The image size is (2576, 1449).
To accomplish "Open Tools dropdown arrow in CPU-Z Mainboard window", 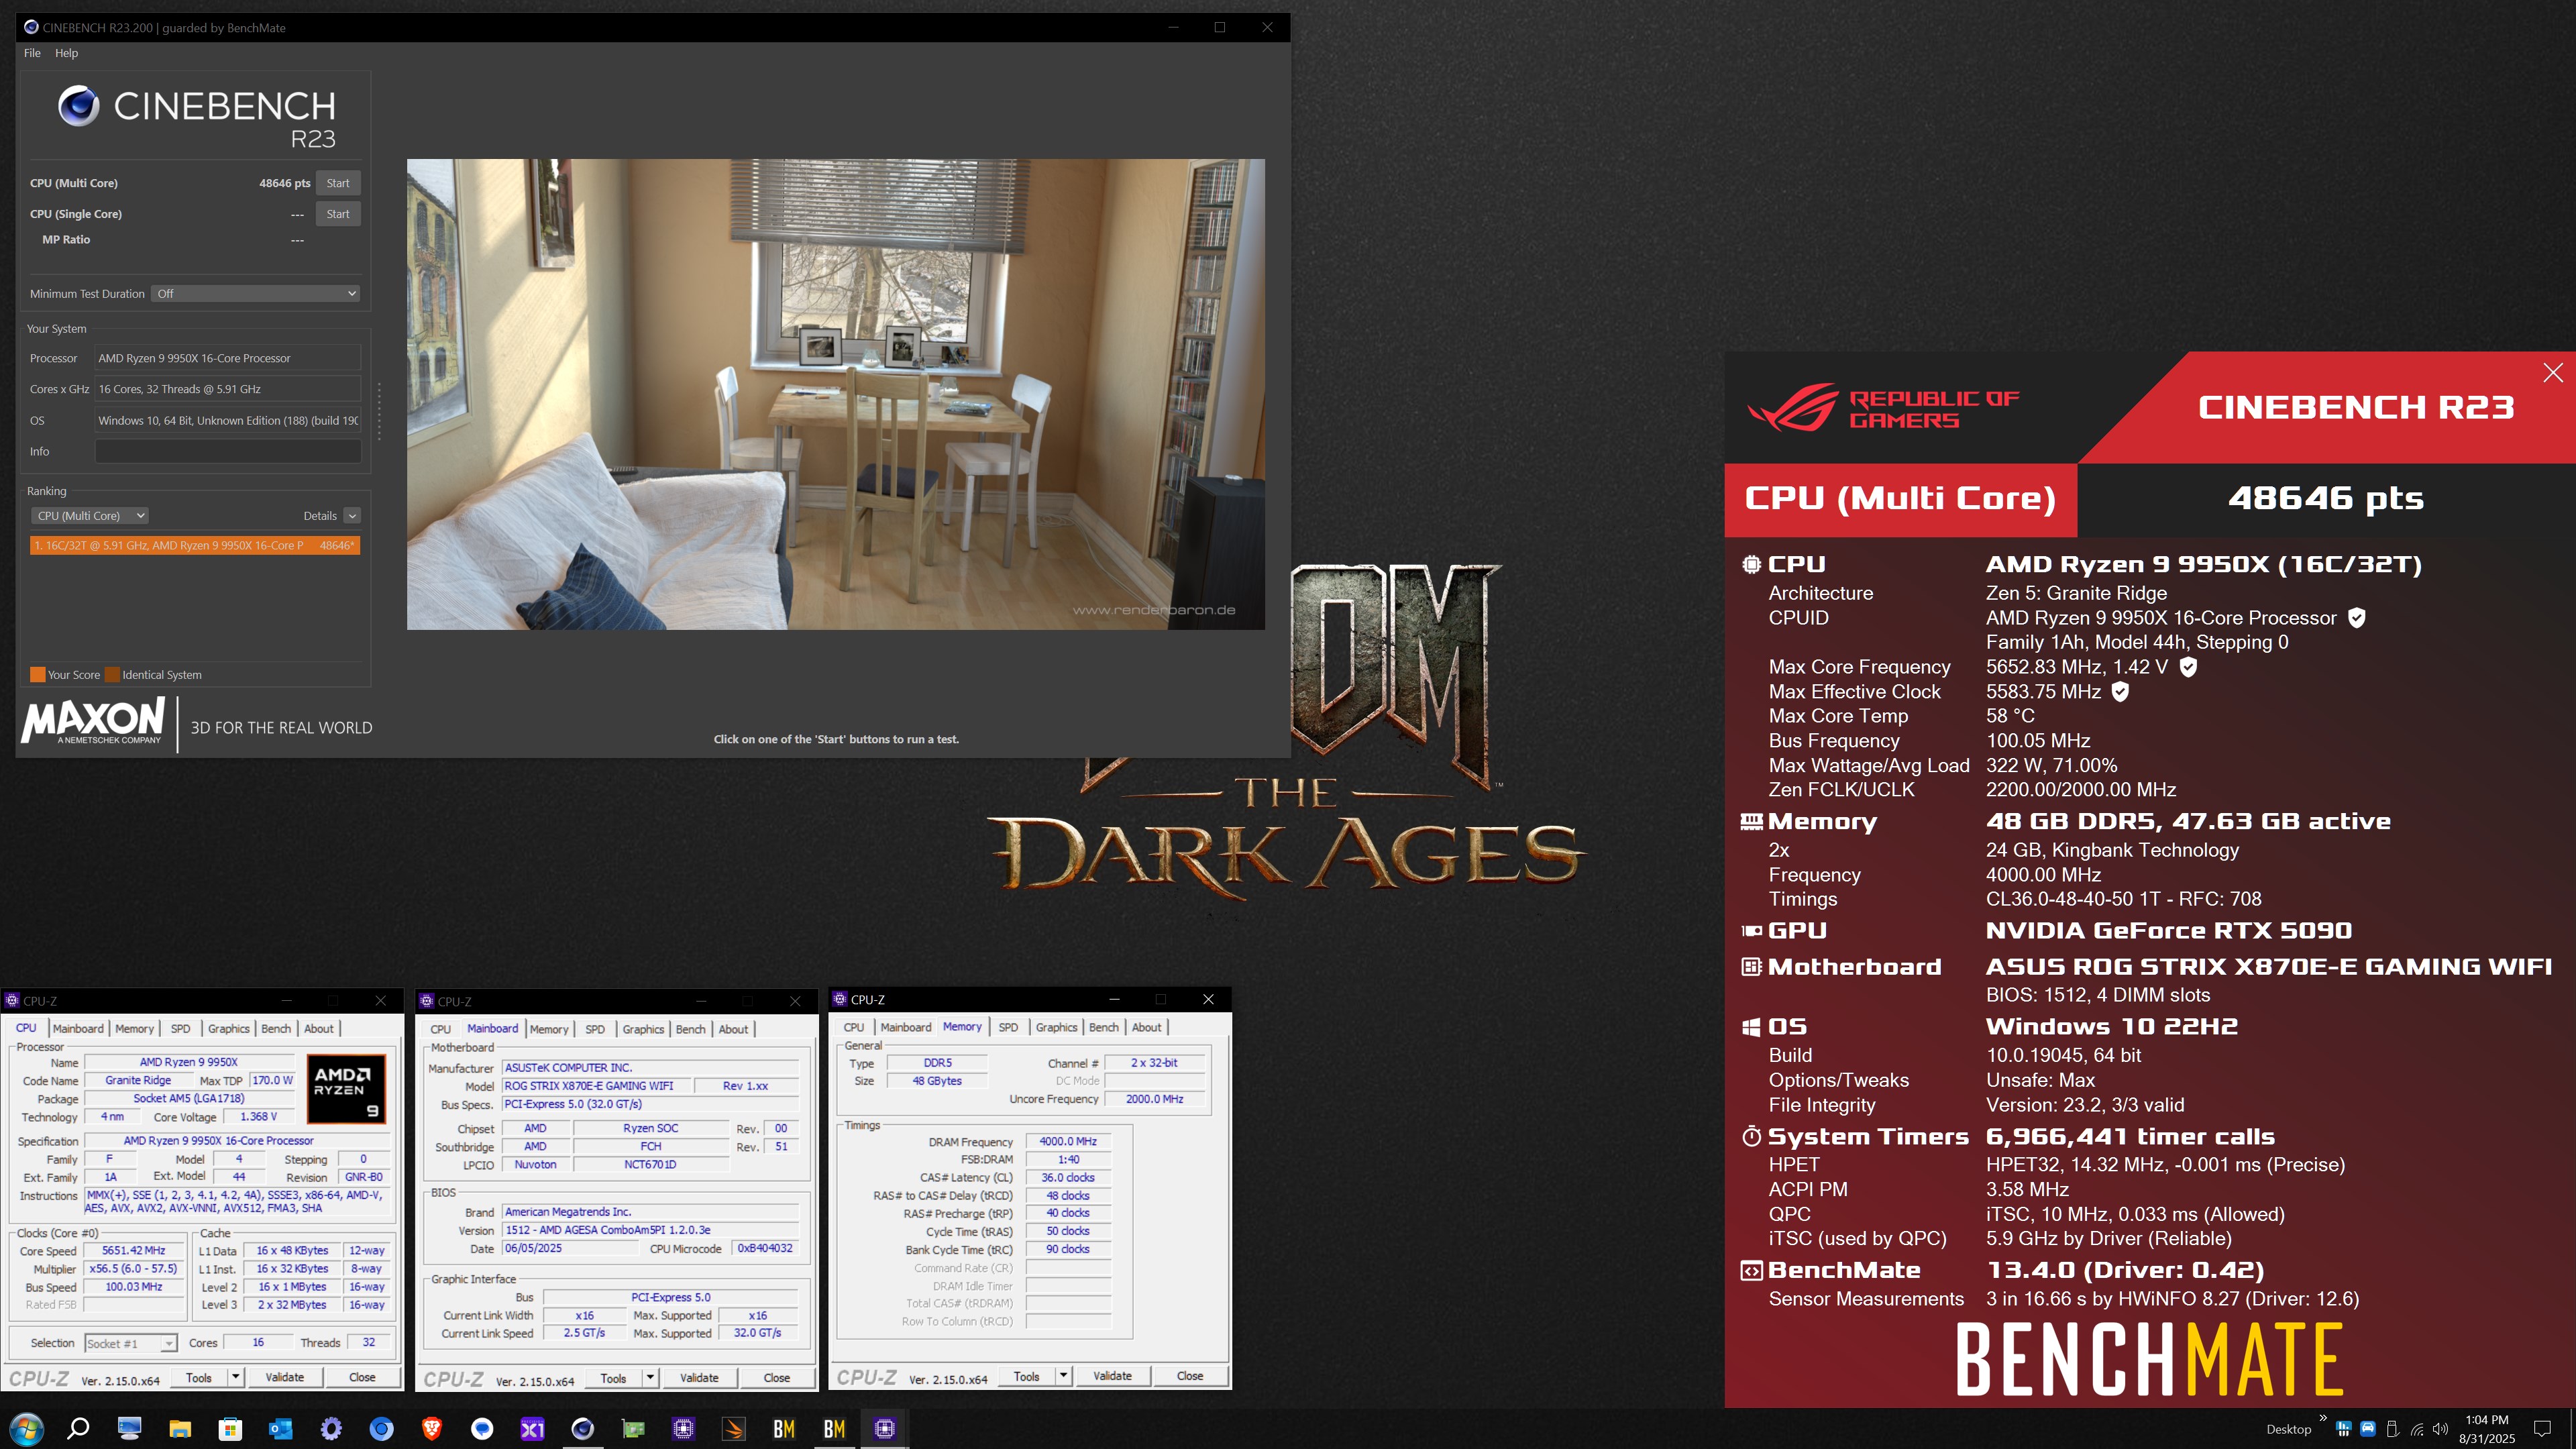I will pos(650,1378).
